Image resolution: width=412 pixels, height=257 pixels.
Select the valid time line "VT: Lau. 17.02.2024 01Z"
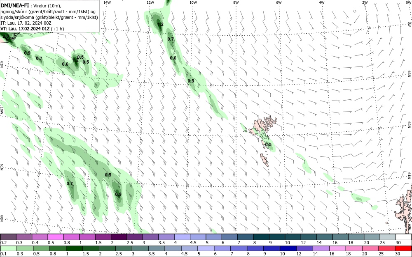point(25,29)
